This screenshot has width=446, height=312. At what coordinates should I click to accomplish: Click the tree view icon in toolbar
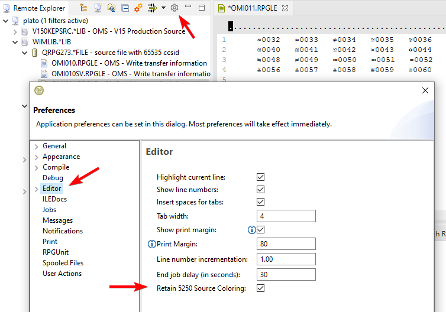(83, 8)
